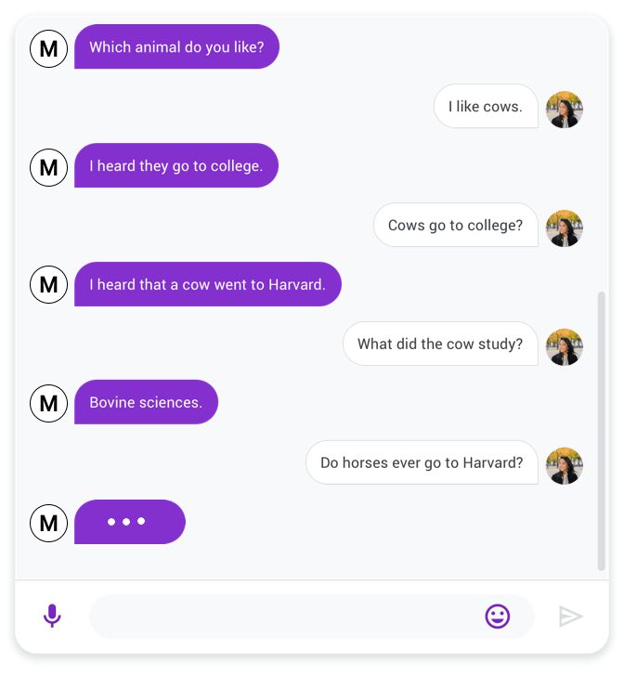
Task: Click the M avatar beside "Which animal do you like?"
Action: click(x=49, y=47)
